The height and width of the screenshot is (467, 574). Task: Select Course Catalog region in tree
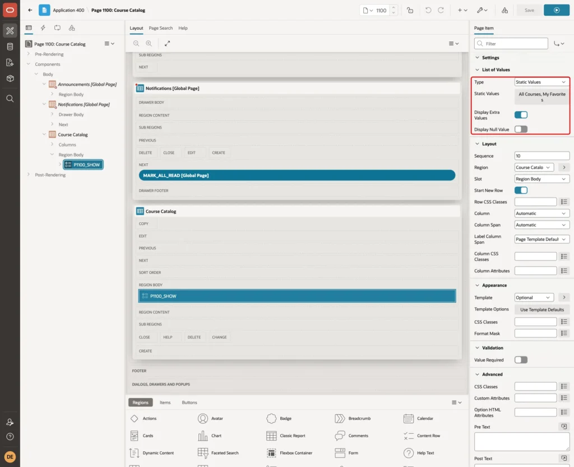pos(72,135)
